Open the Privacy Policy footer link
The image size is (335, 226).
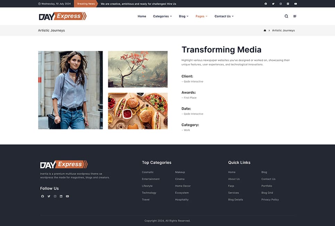tap(270, 200)
